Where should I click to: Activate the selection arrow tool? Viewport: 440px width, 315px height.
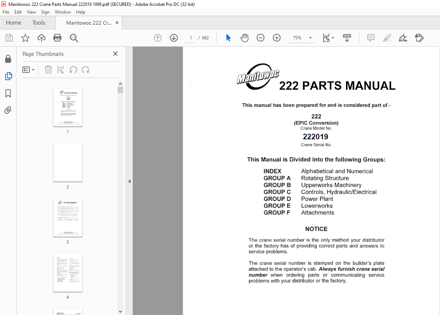pyautogui.click(x=228, y=38)
